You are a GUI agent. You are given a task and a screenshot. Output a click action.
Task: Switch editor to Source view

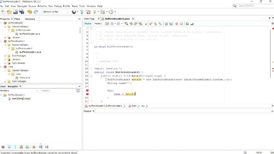point(88,24)
